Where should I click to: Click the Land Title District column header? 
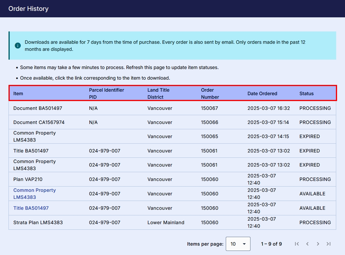click(159, 93)
